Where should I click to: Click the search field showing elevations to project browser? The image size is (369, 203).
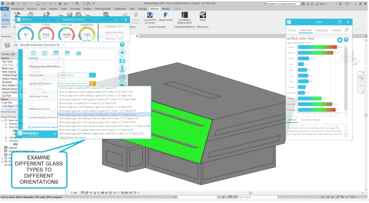283,4
